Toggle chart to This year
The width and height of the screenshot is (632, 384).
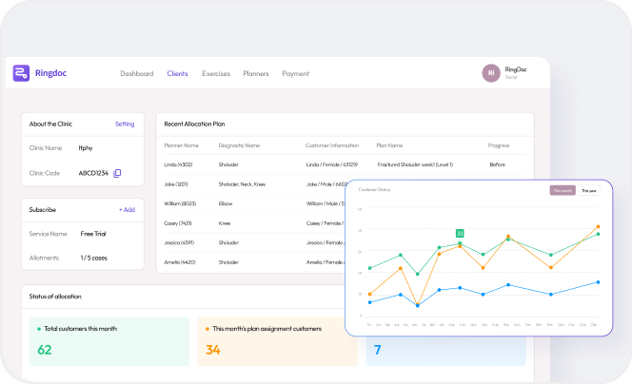589,190
